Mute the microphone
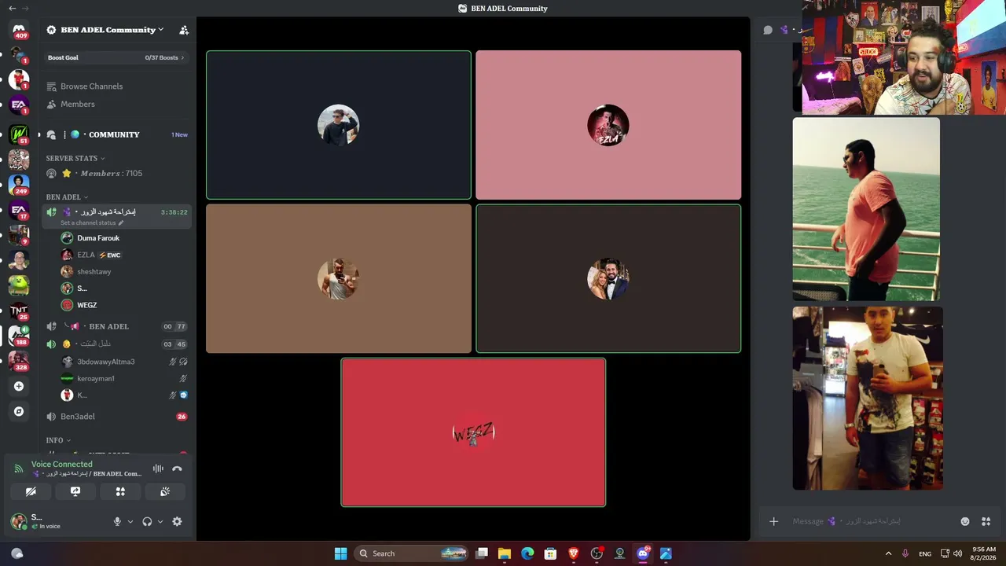Image resolution: width=1006 pixels, height=566 pixels. tap(117, 521)
